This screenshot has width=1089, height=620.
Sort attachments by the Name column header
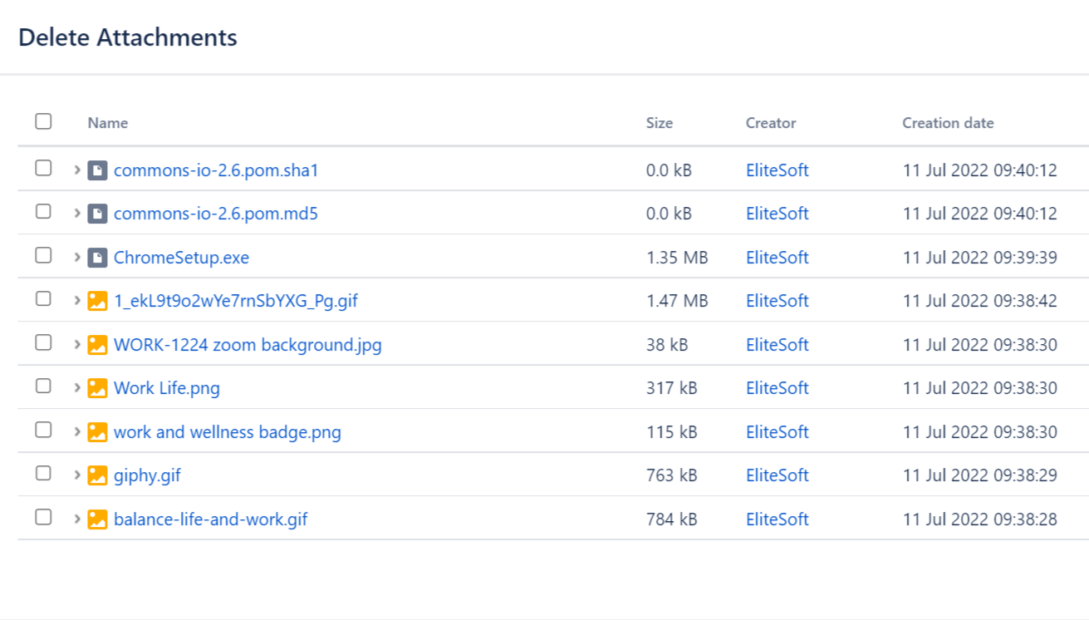pos(108,123)
